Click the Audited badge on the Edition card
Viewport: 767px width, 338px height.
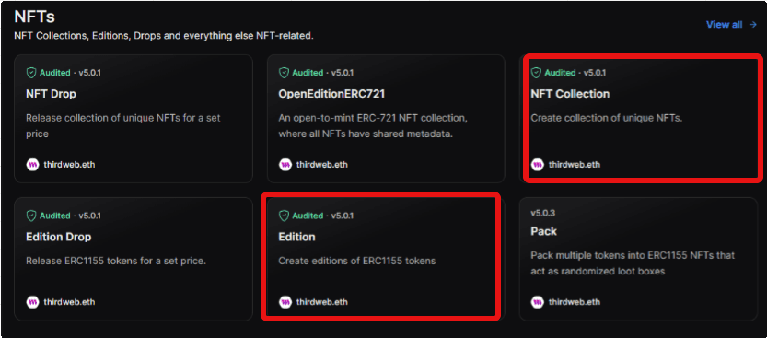click(302, 216)
